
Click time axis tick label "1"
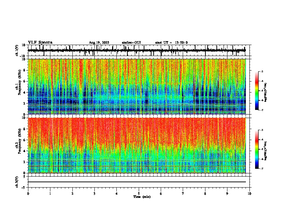(50, 194)
